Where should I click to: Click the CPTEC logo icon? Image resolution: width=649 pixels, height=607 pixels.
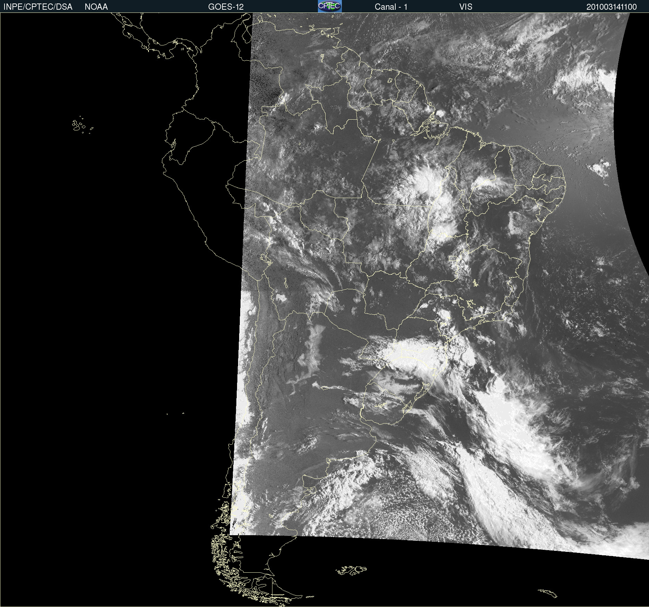pyautogui.click(x=330, y=6)
